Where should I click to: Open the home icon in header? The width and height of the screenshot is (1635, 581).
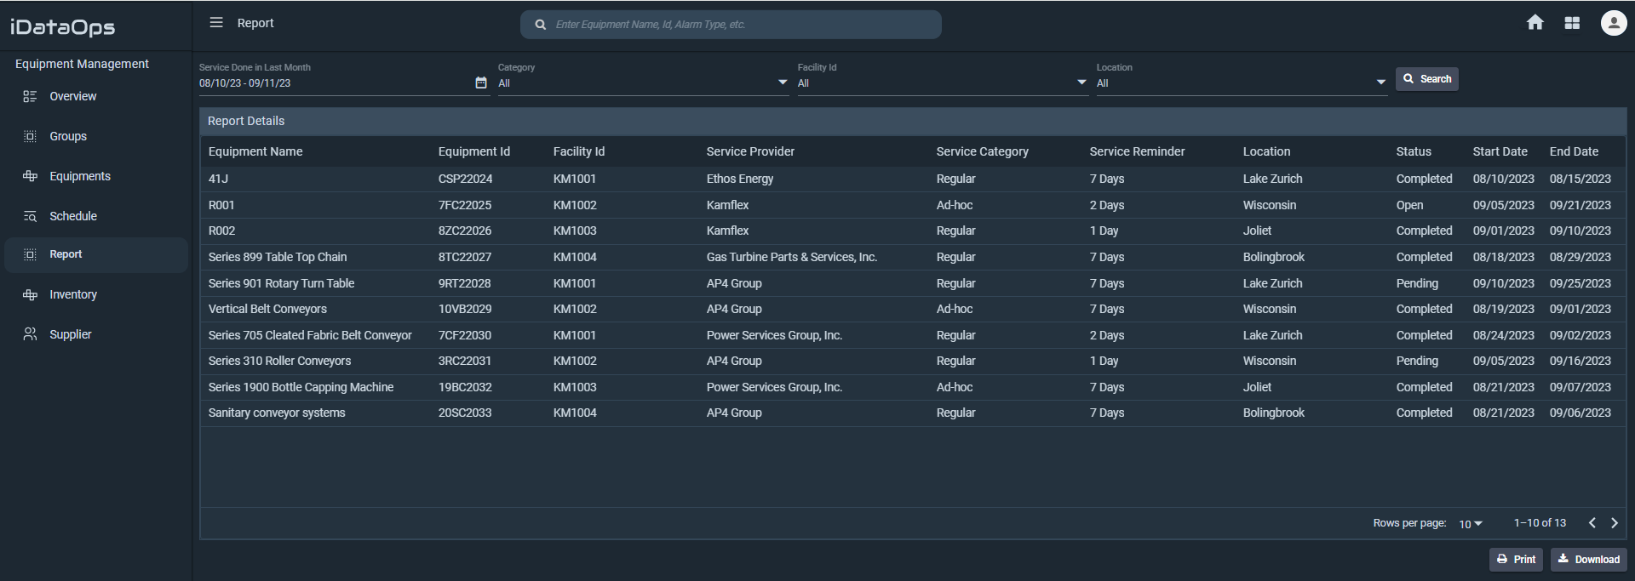1535,23
